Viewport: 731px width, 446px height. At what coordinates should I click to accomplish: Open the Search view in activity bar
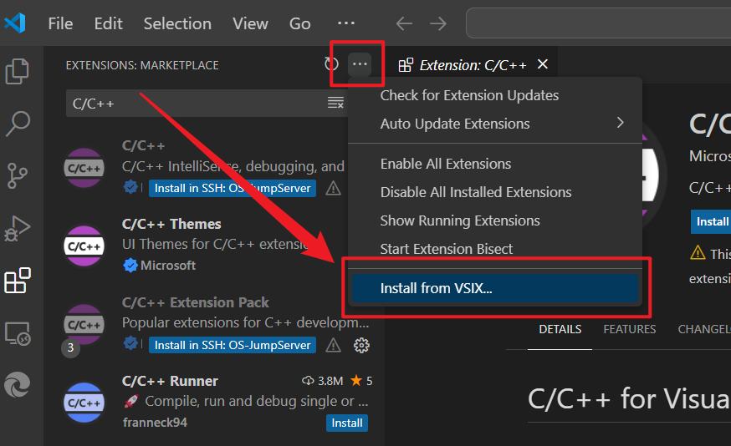point(18,124)
